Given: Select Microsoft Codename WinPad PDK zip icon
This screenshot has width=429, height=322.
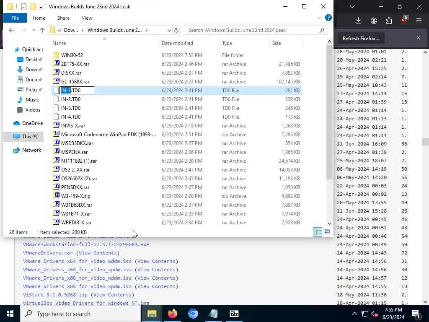Looking at the screenshot, I should click(56, 134).
